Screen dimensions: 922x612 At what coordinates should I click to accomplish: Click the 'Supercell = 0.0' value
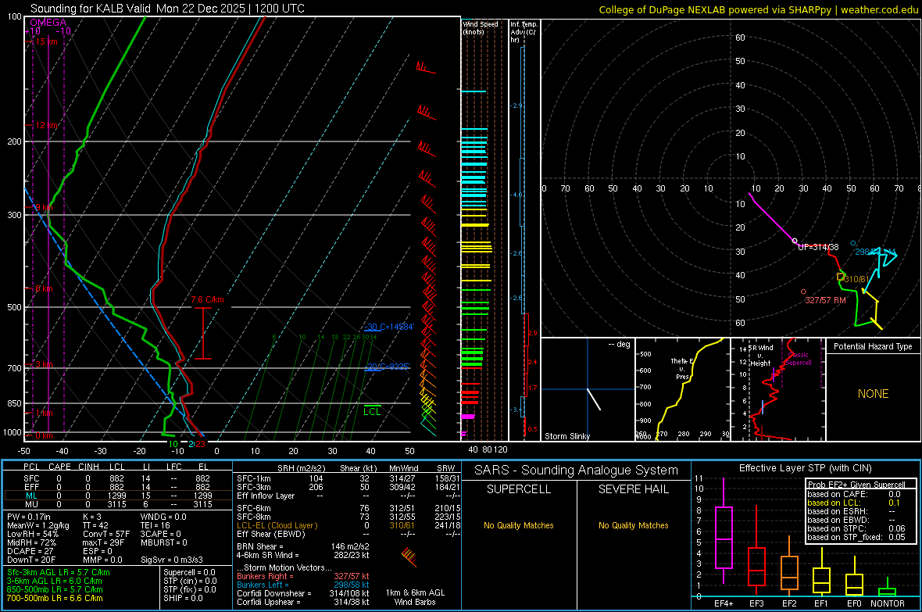(x=189, y=572)
